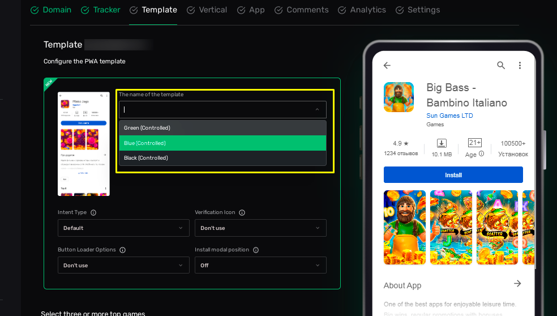557x316 pixels.
Task: Click the Intent Type info icon
Action: pyautogui.click(x=93, y=213)
